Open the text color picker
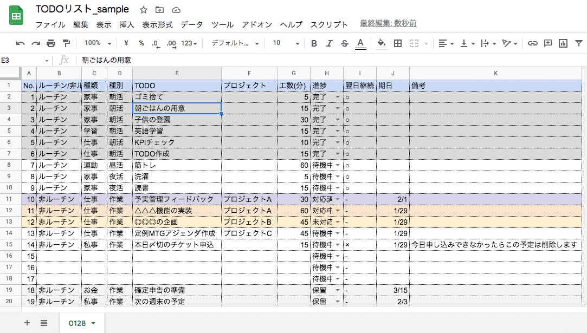The image size is (587, 333). point(360,42)
